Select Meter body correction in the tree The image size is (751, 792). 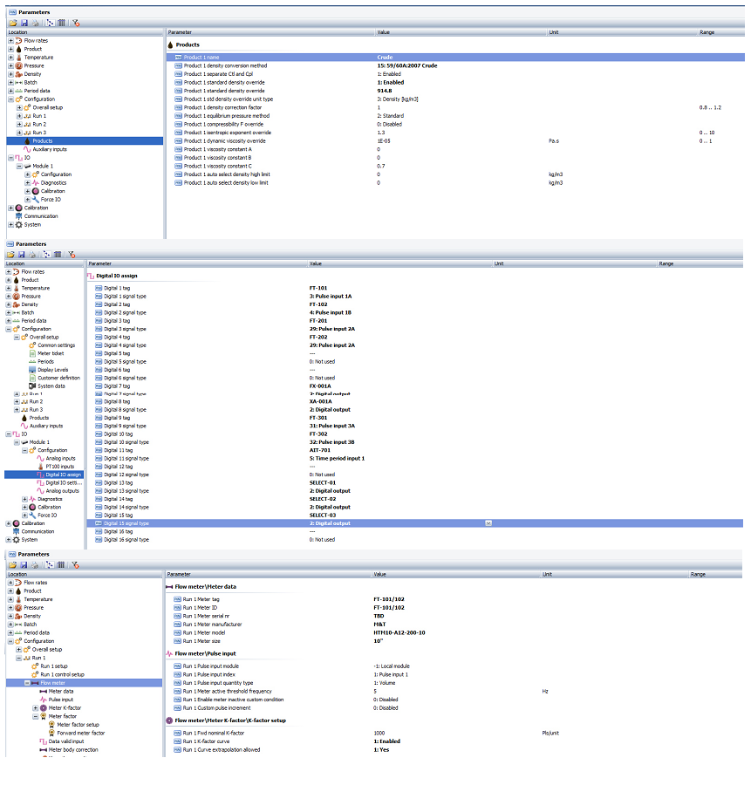pyautogui.click(x=73, y=750)
